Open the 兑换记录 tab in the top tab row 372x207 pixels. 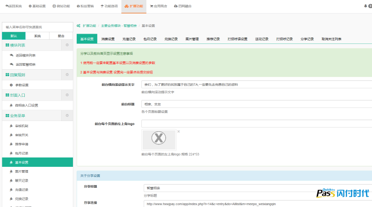(171, 39)
